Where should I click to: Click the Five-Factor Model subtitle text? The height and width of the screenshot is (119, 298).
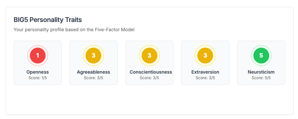(74, 30)
